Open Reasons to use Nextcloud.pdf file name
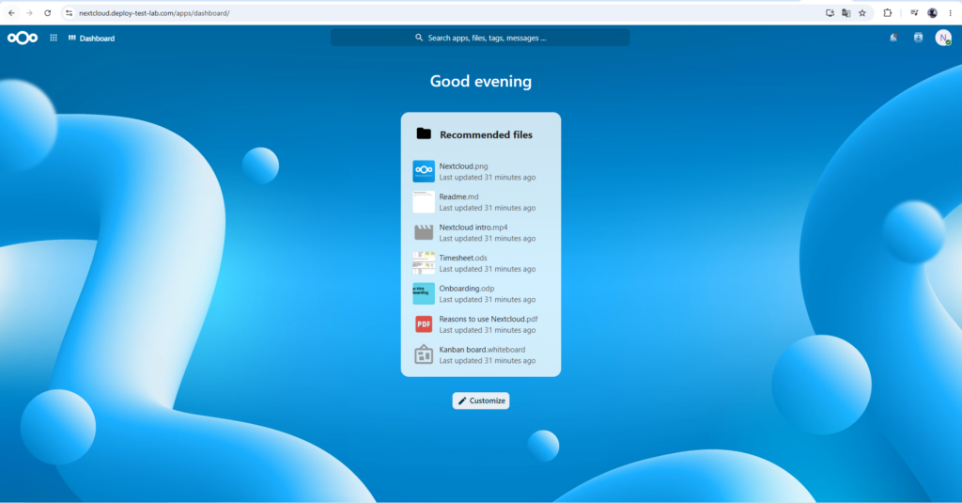962x503 pixels. [489, 320]
